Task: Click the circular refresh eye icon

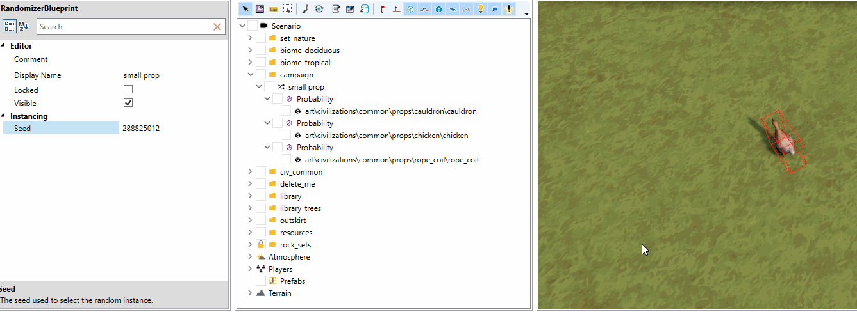Action: [319, 9]
